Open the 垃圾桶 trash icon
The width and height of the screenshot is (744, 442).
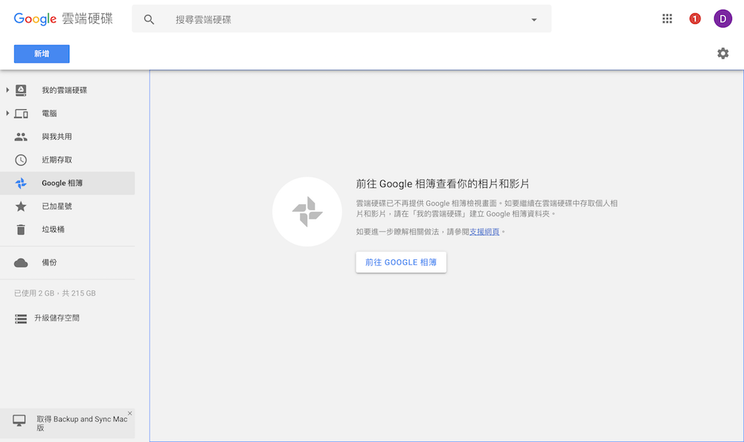(20, 230)
